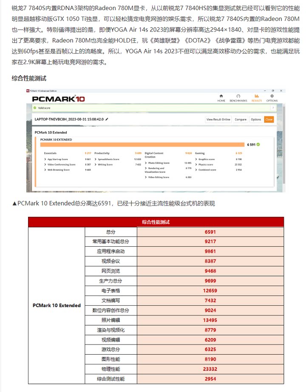Screen dimensions: 306x392
Task: Click the orange Close button
Action: coord(269,119)
